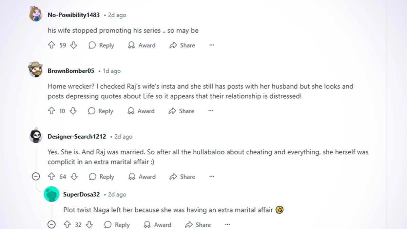Open more options on BrownBomber05's comment

coord(211,111)
